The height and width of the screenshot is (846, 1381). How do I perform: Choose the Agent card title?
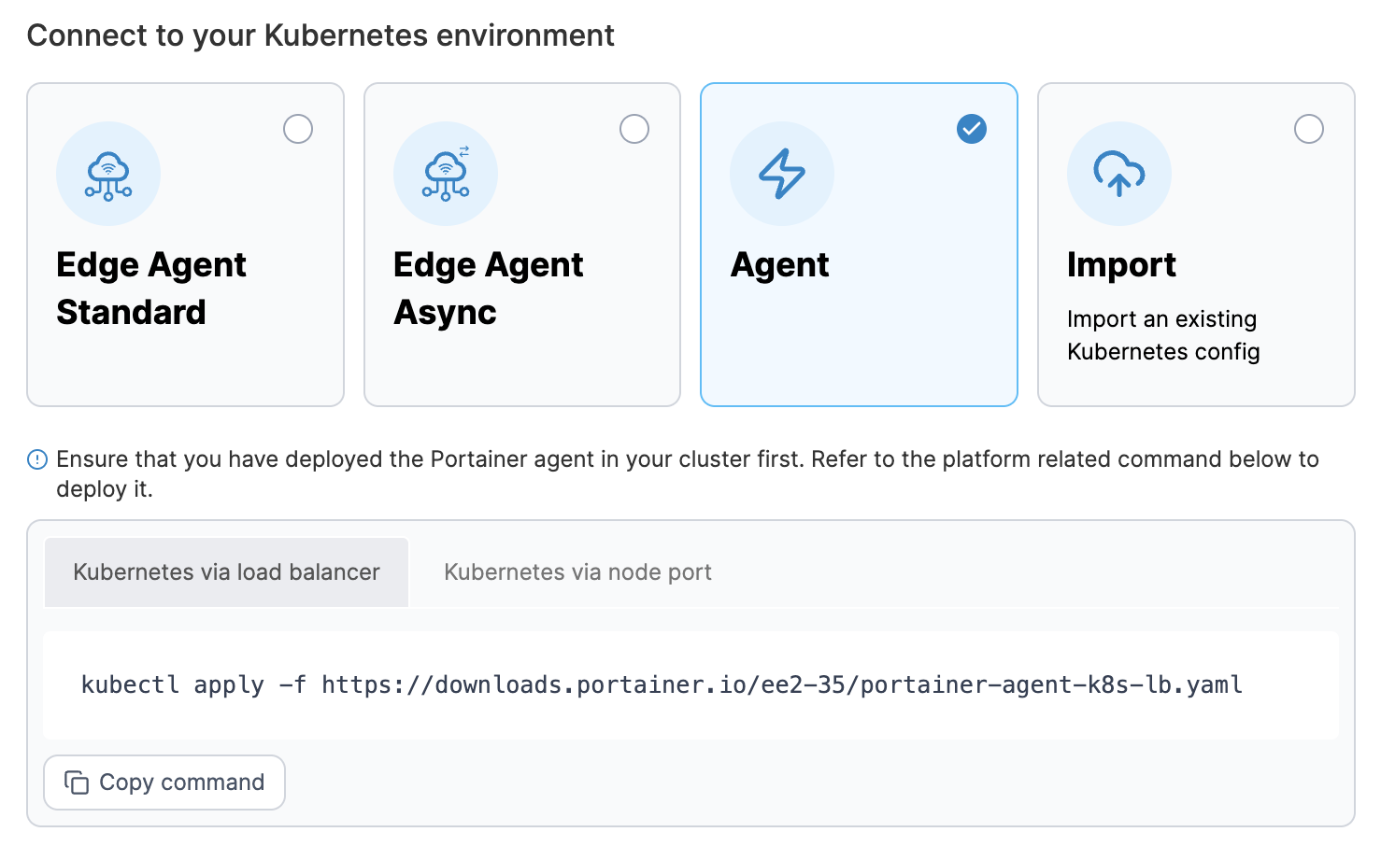(x=780, y=265)
